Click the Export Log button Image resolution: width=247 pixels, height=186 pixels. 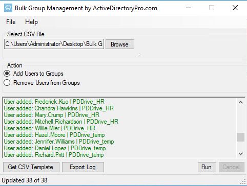[83, 167]
